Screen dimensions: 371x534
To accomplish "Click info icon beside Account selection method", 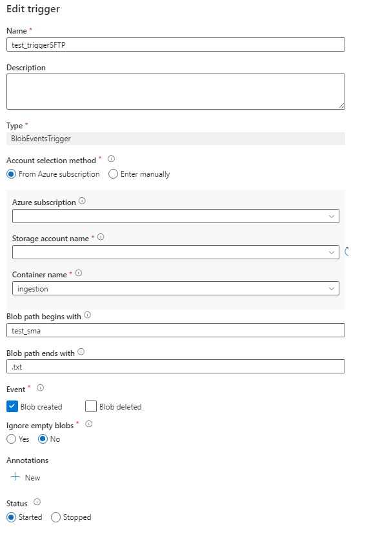I will (111, 159).
